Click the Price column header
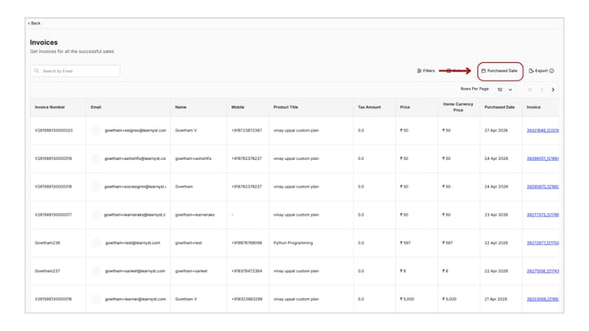Image resolution: width=589 pixels, height=331 pixels. click(405, 107)
